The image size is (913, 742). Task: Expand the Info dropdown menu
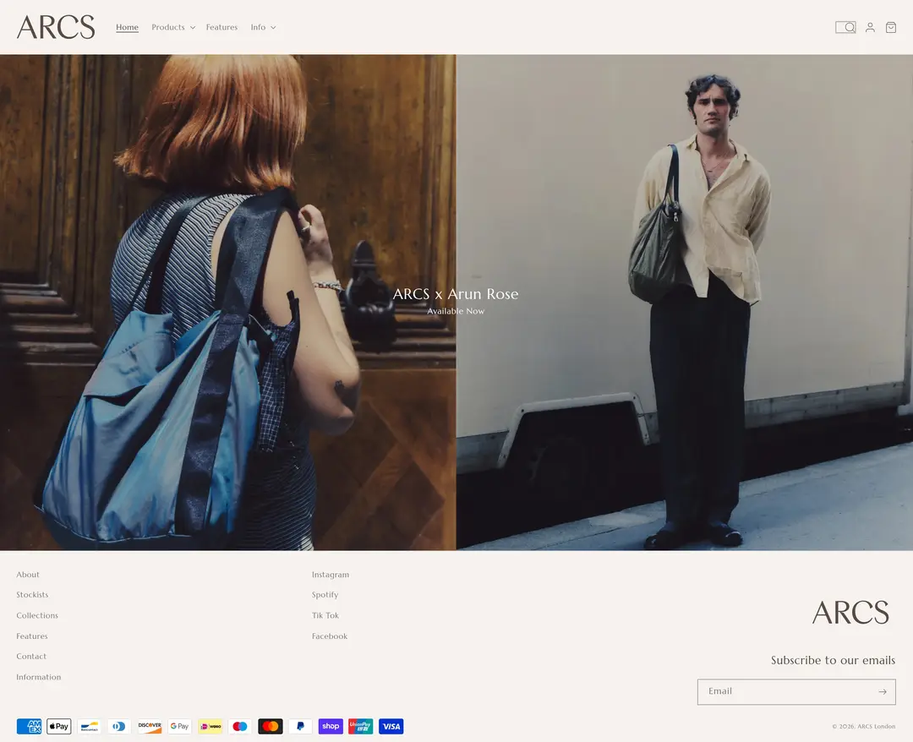tap(263, 27)
